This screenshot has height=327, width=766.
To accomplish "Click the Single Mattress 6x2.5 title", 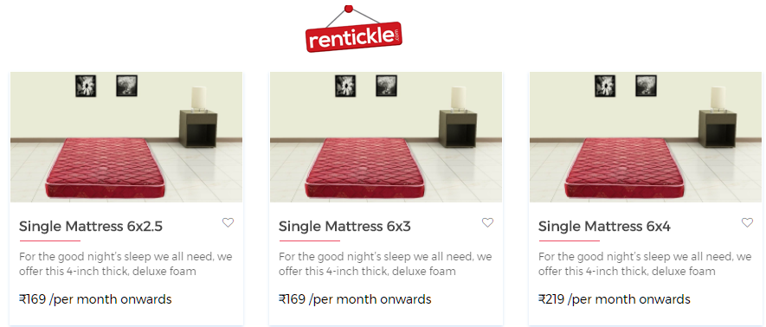I will 91,227.
